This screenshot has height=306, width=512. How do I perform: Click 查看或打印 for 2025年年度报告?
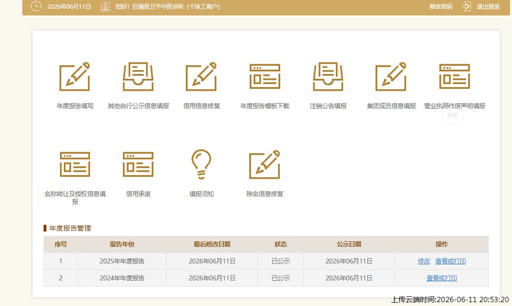[451, 261]
